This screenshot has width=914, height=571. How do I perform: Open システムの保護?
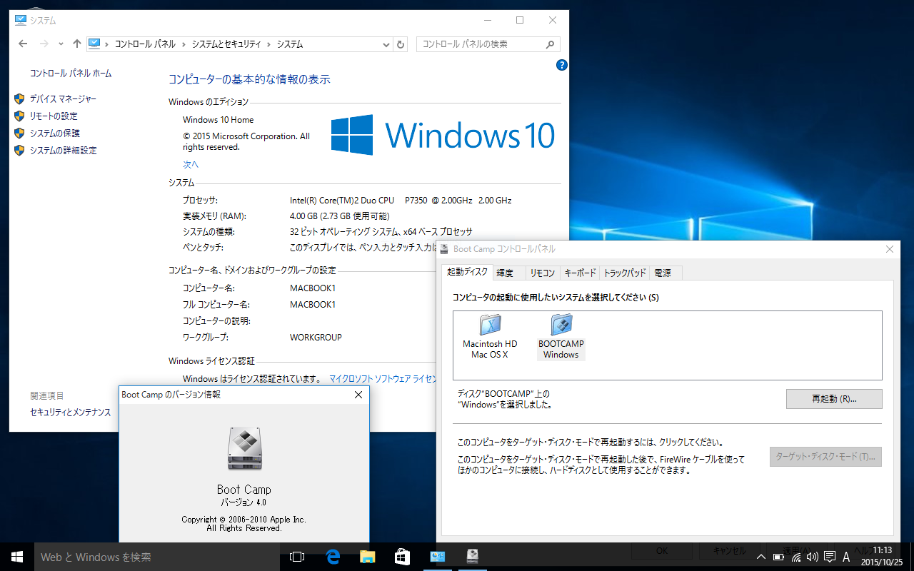pyautogui.click(x=55, y=133)
